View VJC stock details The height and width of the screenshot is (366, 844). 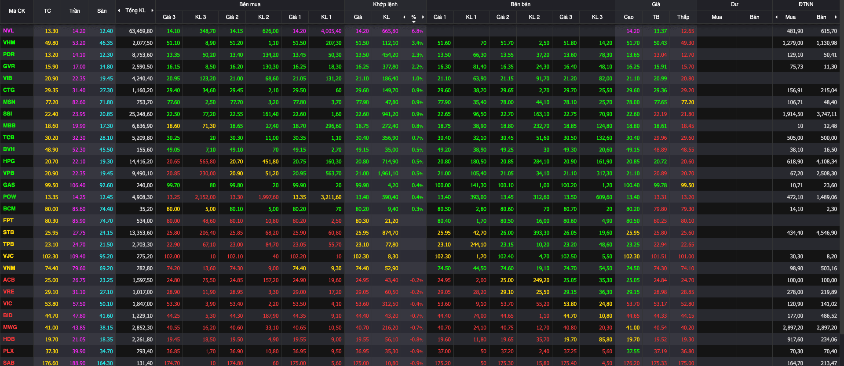(x=8, y=256)
